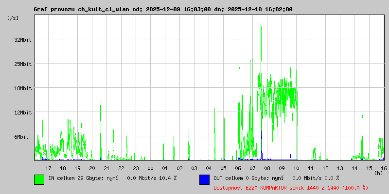Click the 10 hour label on x-axis
389x194 pixels.
pos(297,168)
